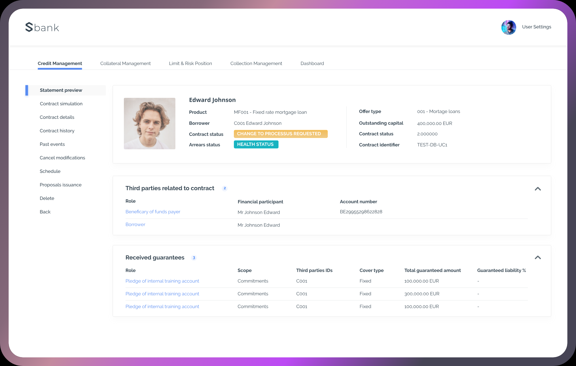Image resolution: width=576 pixels, height=366 pixels.
Task: Click the CHANGE TO PROCESSUS REQUESTED status badge
Action: [x=281, y=134]
